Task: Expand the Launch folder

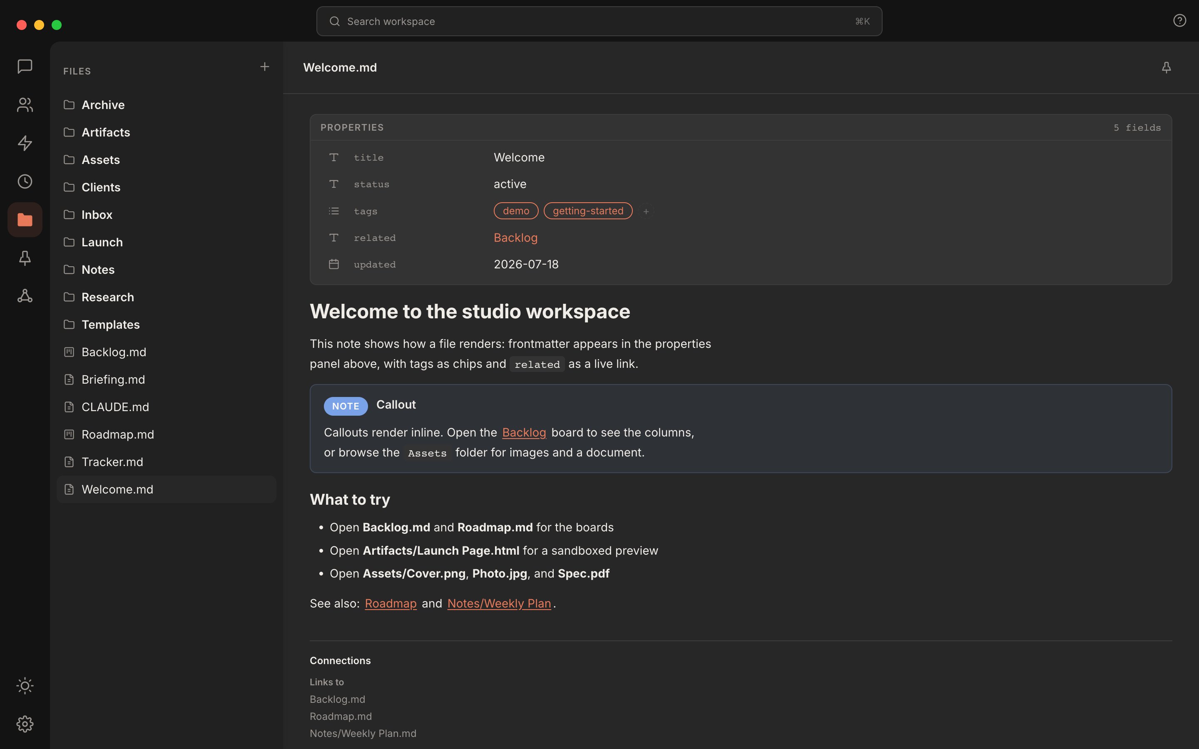Action: point(167,242)
